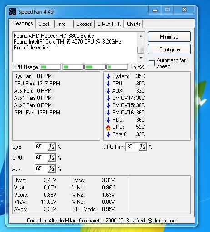Click the second CPU usage bar
The height and width of the screenshot is (232, 210).
coord(73,67)
